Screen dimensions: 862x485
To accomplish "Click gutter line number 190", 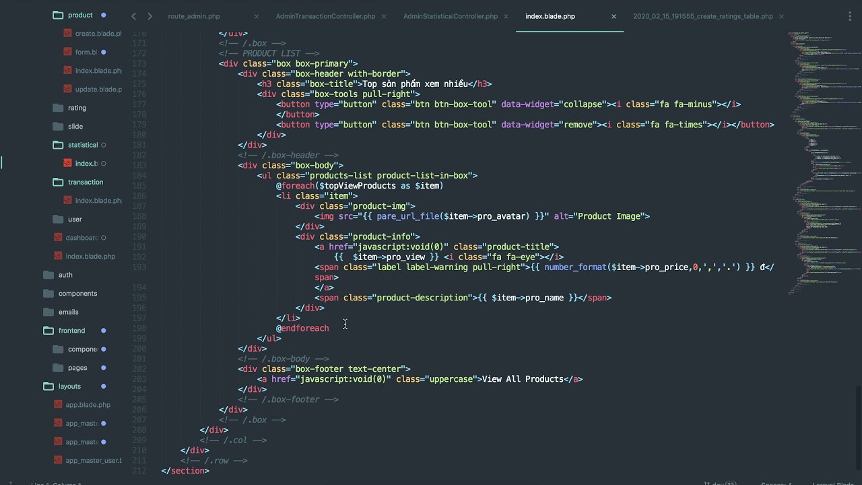I will click(x=139, y=236).
